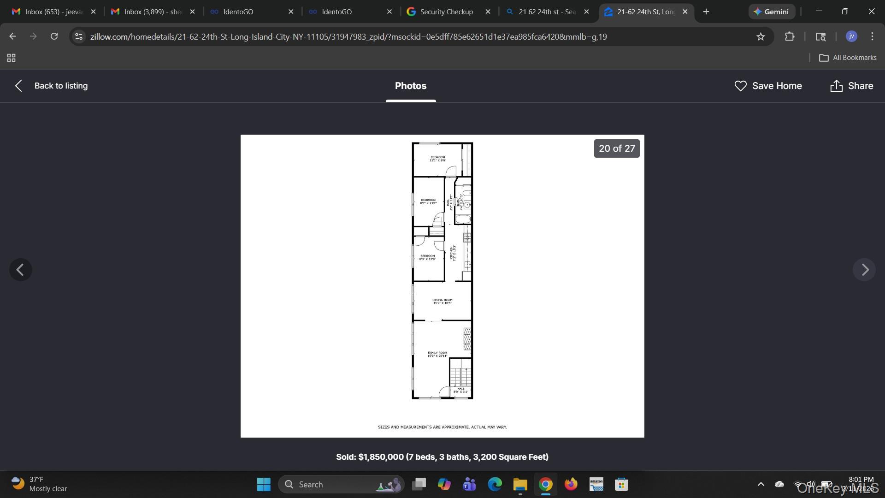Open Chrome three-dot menu
This screenshot has width=885, height=498.
pyautogui.click(x=872, y=36)
